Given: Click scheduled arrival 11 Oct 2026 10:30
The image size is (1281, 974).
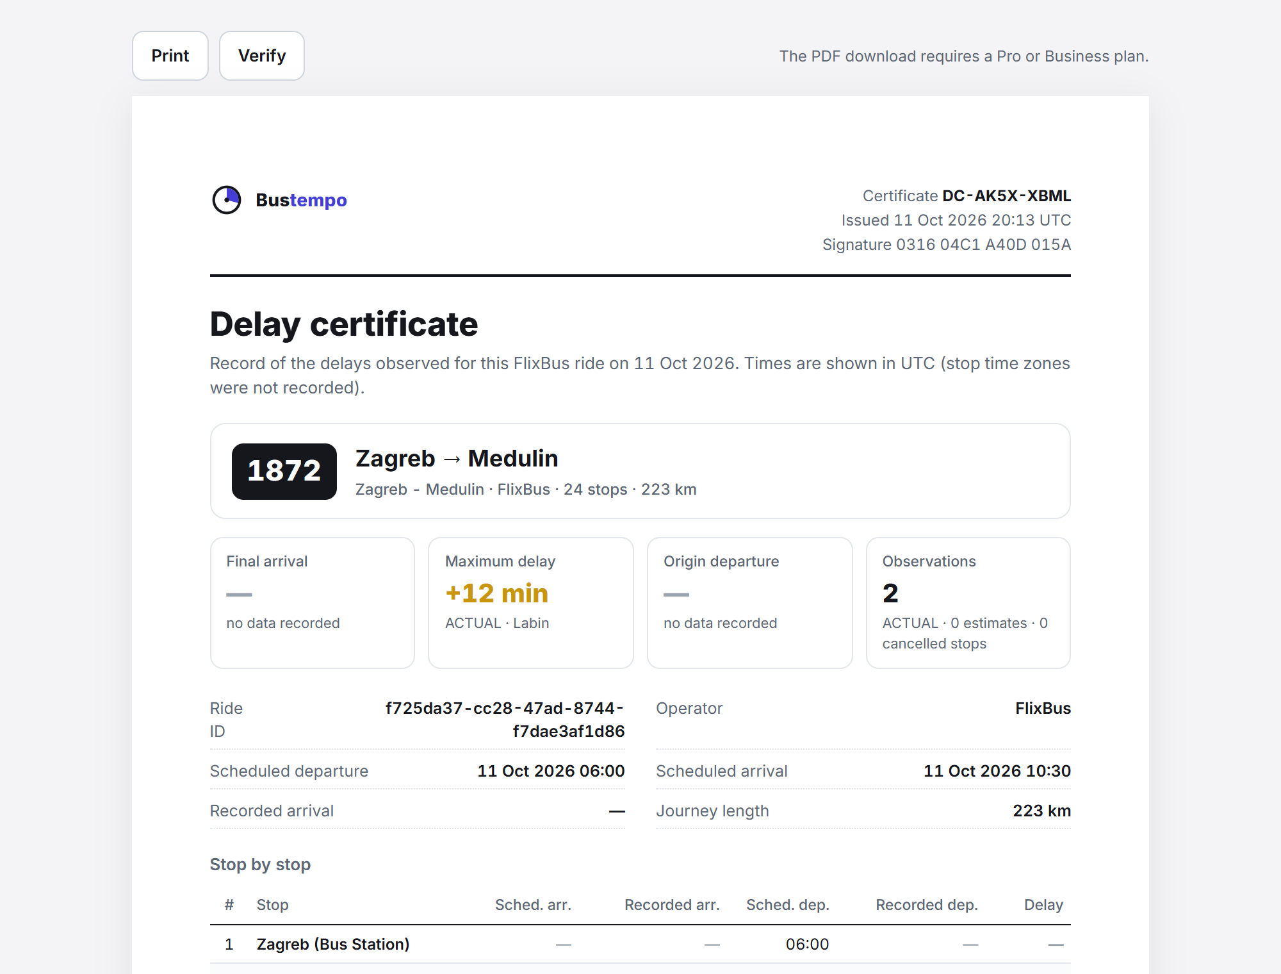Looking at the screenshot, I should [x=997, y=771].
